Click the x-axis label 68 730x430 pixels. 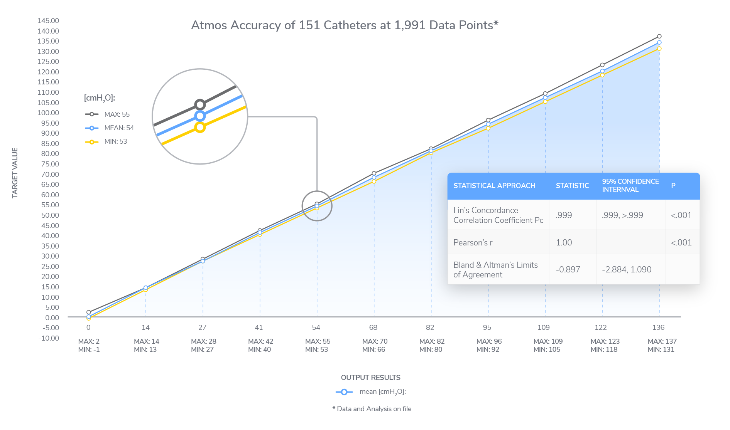click(373, 328)
